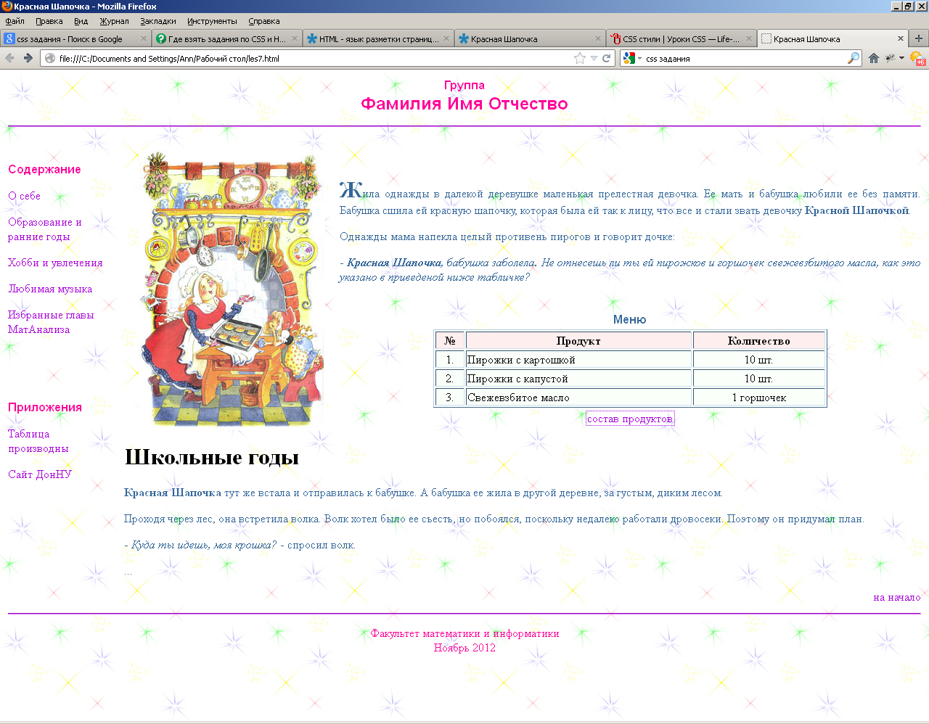Go forward with the browser forward arrow

coord(28,58)
